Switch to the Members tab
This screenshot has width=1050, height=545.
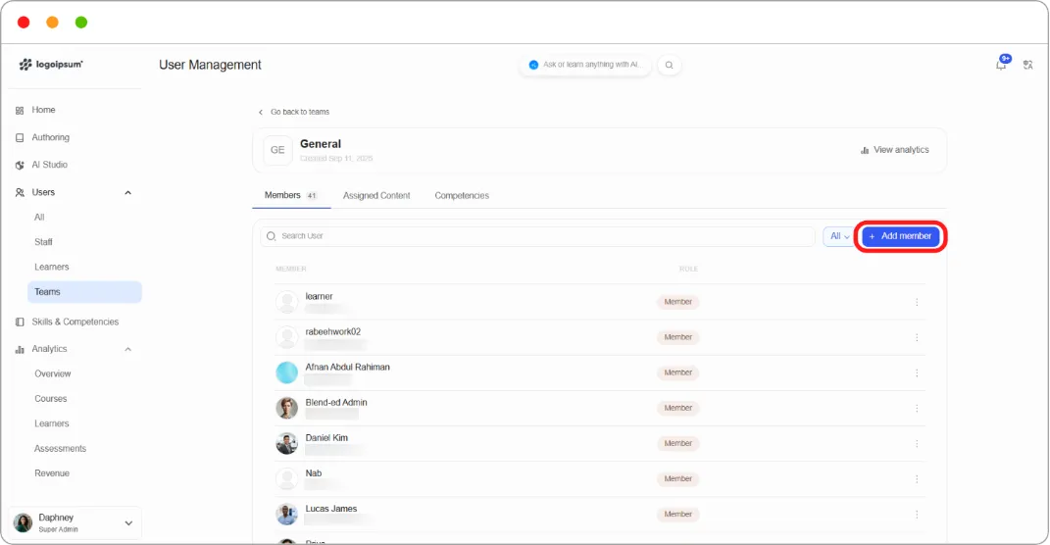290,195
